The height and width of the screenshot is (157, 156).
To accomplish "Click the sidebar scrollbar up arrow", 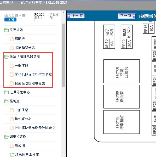I will (63, 13).
